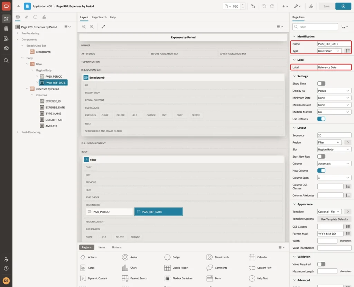The height and width of the screenshot is (287, 354).
Task: Open Page Shared Components tab icon
Action: pos(44,17)
